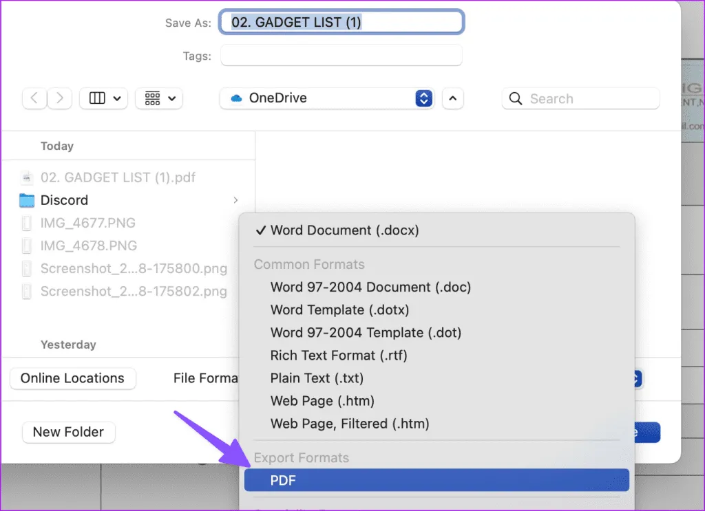Open the OneDrive location popup
The width and height of the screenshot is (705, 511).
pos(327,98)
